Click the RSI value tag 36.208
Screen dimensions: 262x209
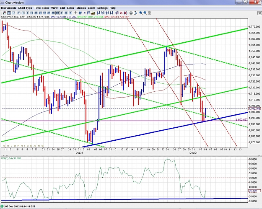[x=254, y=191]
